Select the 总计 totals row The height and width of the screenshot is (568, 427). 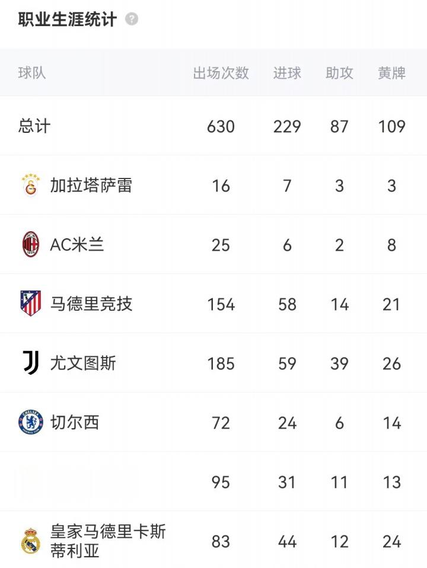pyautogui.click(x=213, y=126)
